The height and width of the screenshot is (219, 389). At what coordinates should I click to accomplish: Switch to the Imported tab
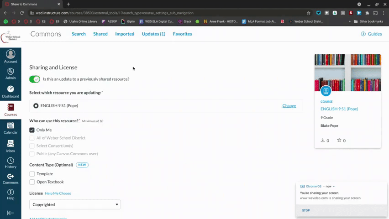tap(125, 34)
